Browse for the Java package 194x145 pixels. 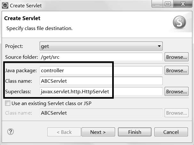click(176, 70)
